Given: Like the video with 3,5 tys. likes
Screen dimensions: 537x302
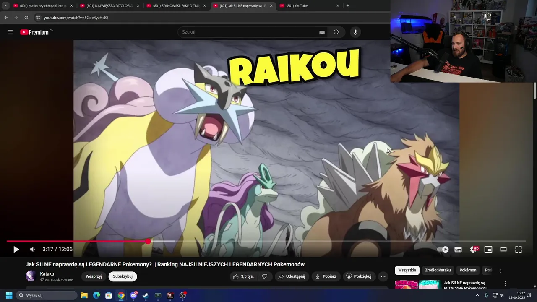Looking at the screenshot, I should (243, 276).
